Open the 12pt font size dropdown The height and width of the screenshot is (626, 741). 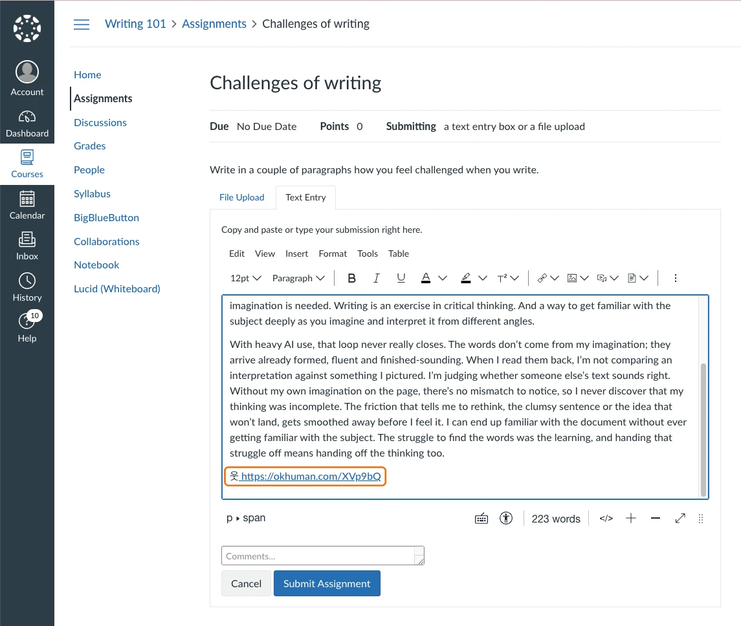click(x=246, y=278)
